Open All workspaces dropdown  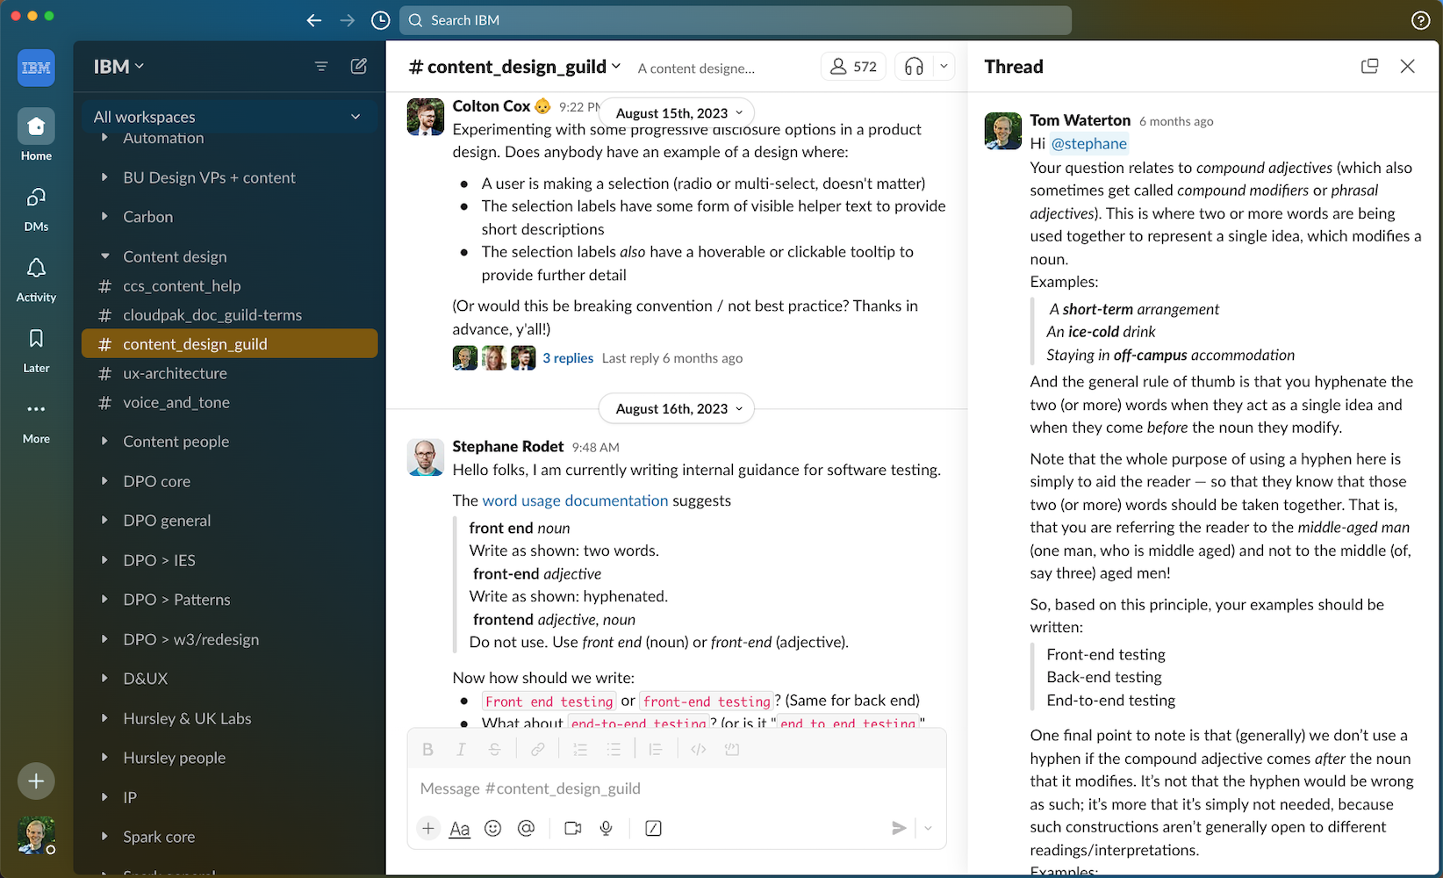229,117
